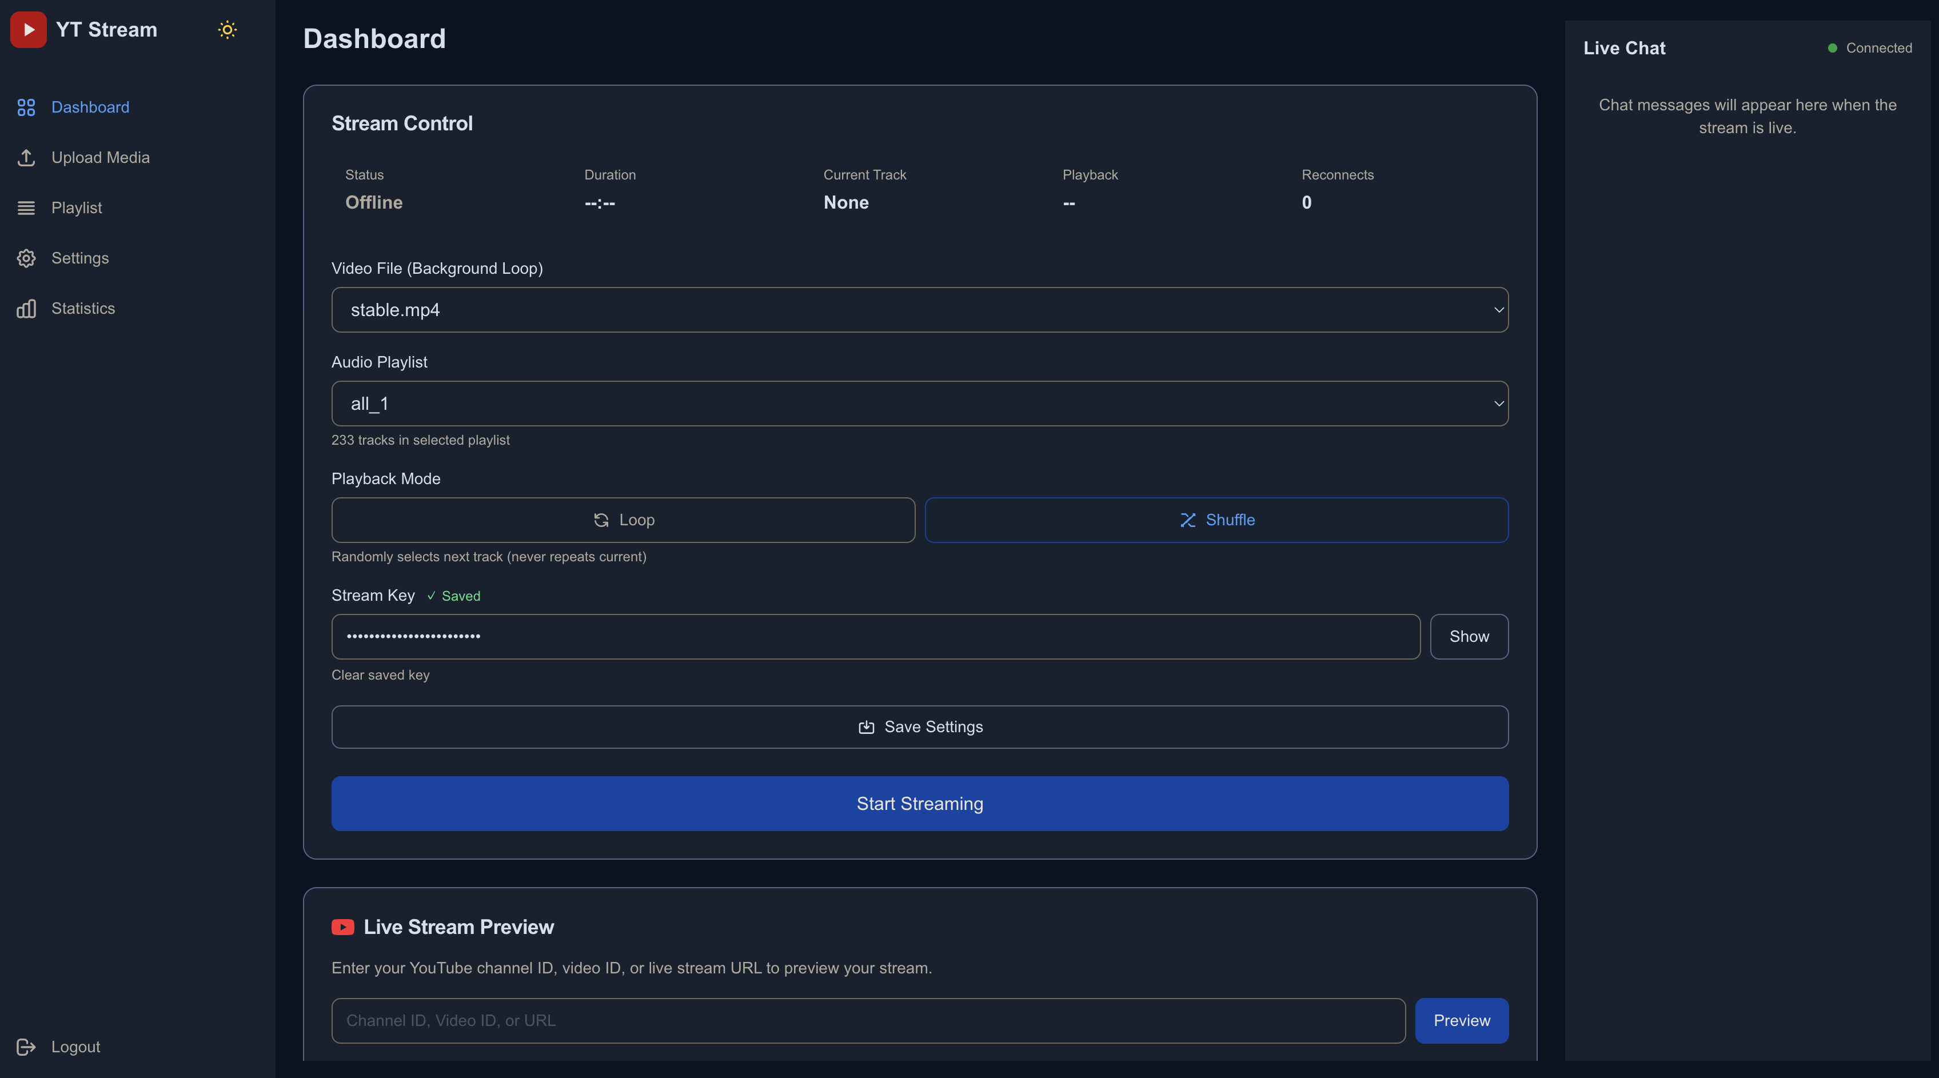Select Loop playback mode

click(x=623, y=520)
